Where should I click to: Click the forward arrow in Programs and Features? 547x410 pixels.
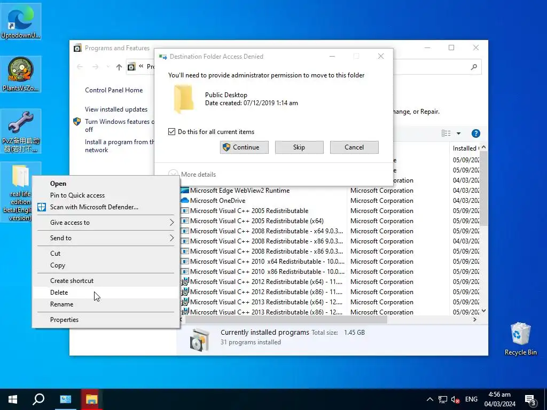click(95, 67)
